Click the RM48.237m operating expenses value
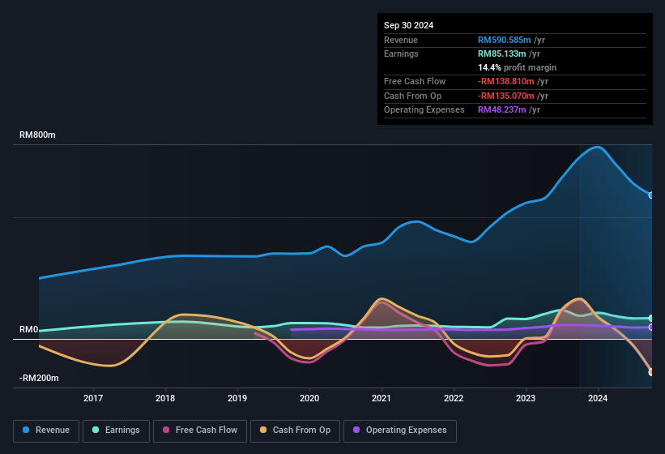The height and width of the screenshot is (454, 665). click(501, 110)
